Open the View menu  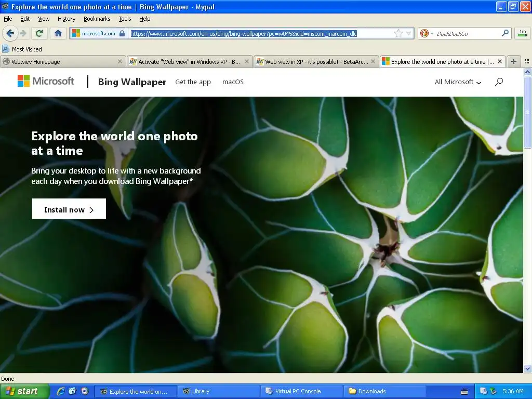coord(44,19)
